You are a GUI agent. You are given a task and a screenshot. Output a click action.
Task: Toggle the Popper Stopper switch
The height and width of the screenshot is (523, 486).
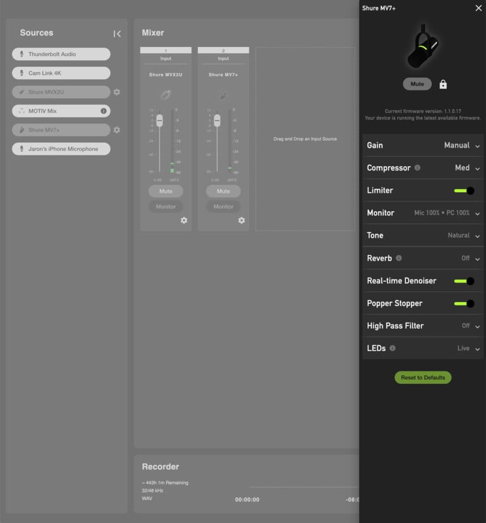click(464, 303)
